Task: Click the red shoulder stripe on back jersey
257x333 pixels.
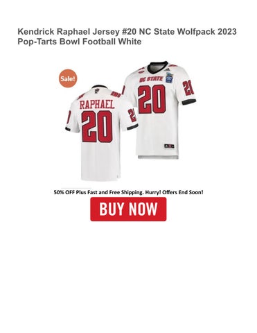Action: point(116,94)
